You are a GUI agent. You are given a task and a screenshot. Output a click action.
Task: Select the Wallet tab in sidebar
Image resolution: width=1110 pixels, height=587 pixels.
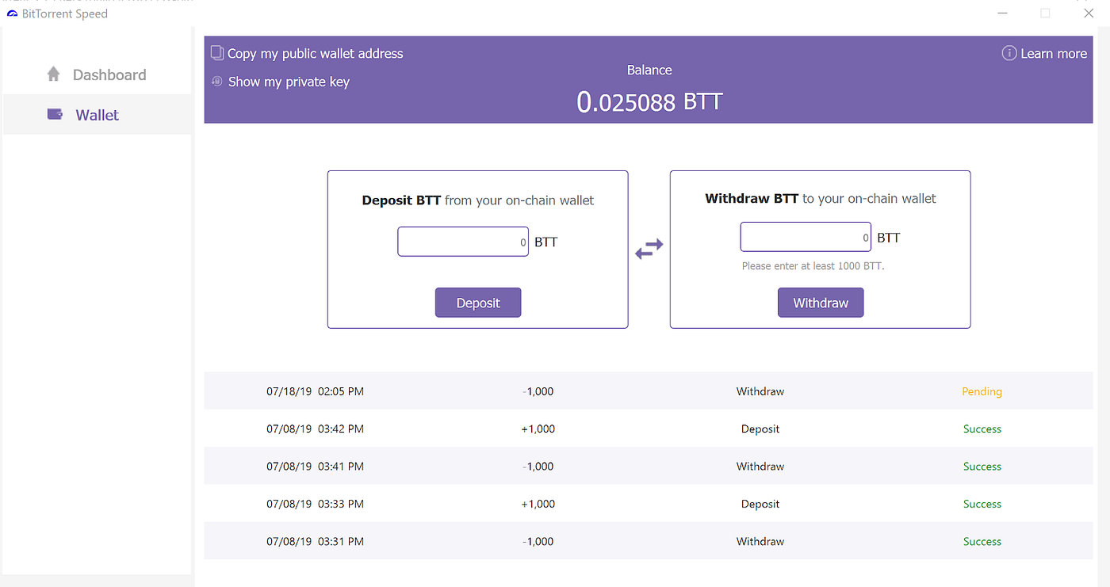[97, 114]
